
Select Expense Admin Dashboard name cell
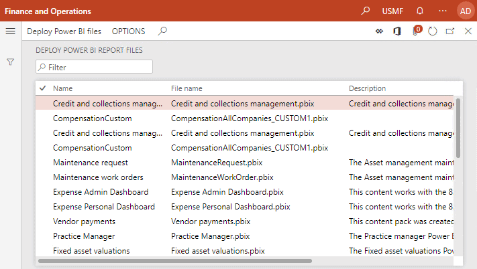coord(101,192)
